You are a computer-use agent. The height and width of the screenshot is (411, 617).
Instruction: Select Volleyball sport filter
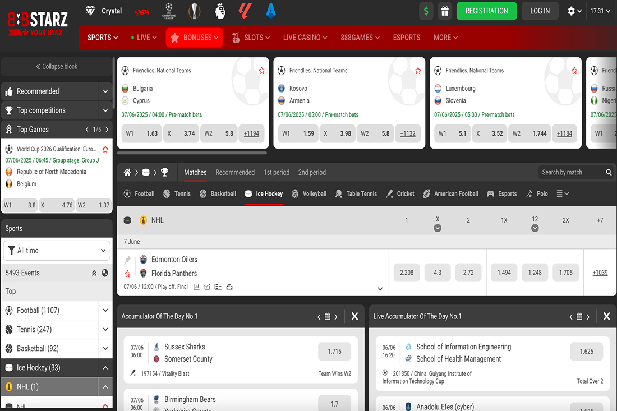pyautogui.click(x=309, y=193)
